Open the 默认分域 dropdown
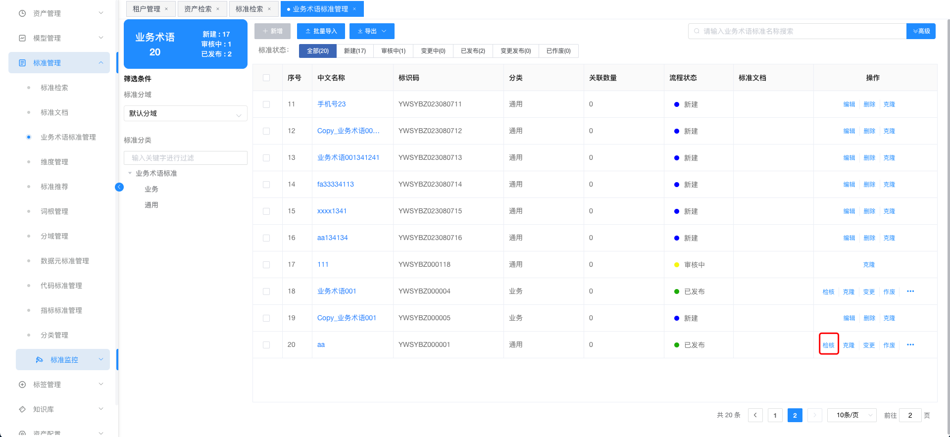Screen dimensions: 950x437 pos(185,113)
